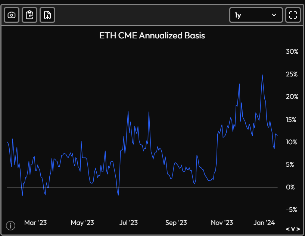Open the 1y time range dropdown
Image resolution: width=305 pixels, height=236 pixels.
tap(256, 15)
